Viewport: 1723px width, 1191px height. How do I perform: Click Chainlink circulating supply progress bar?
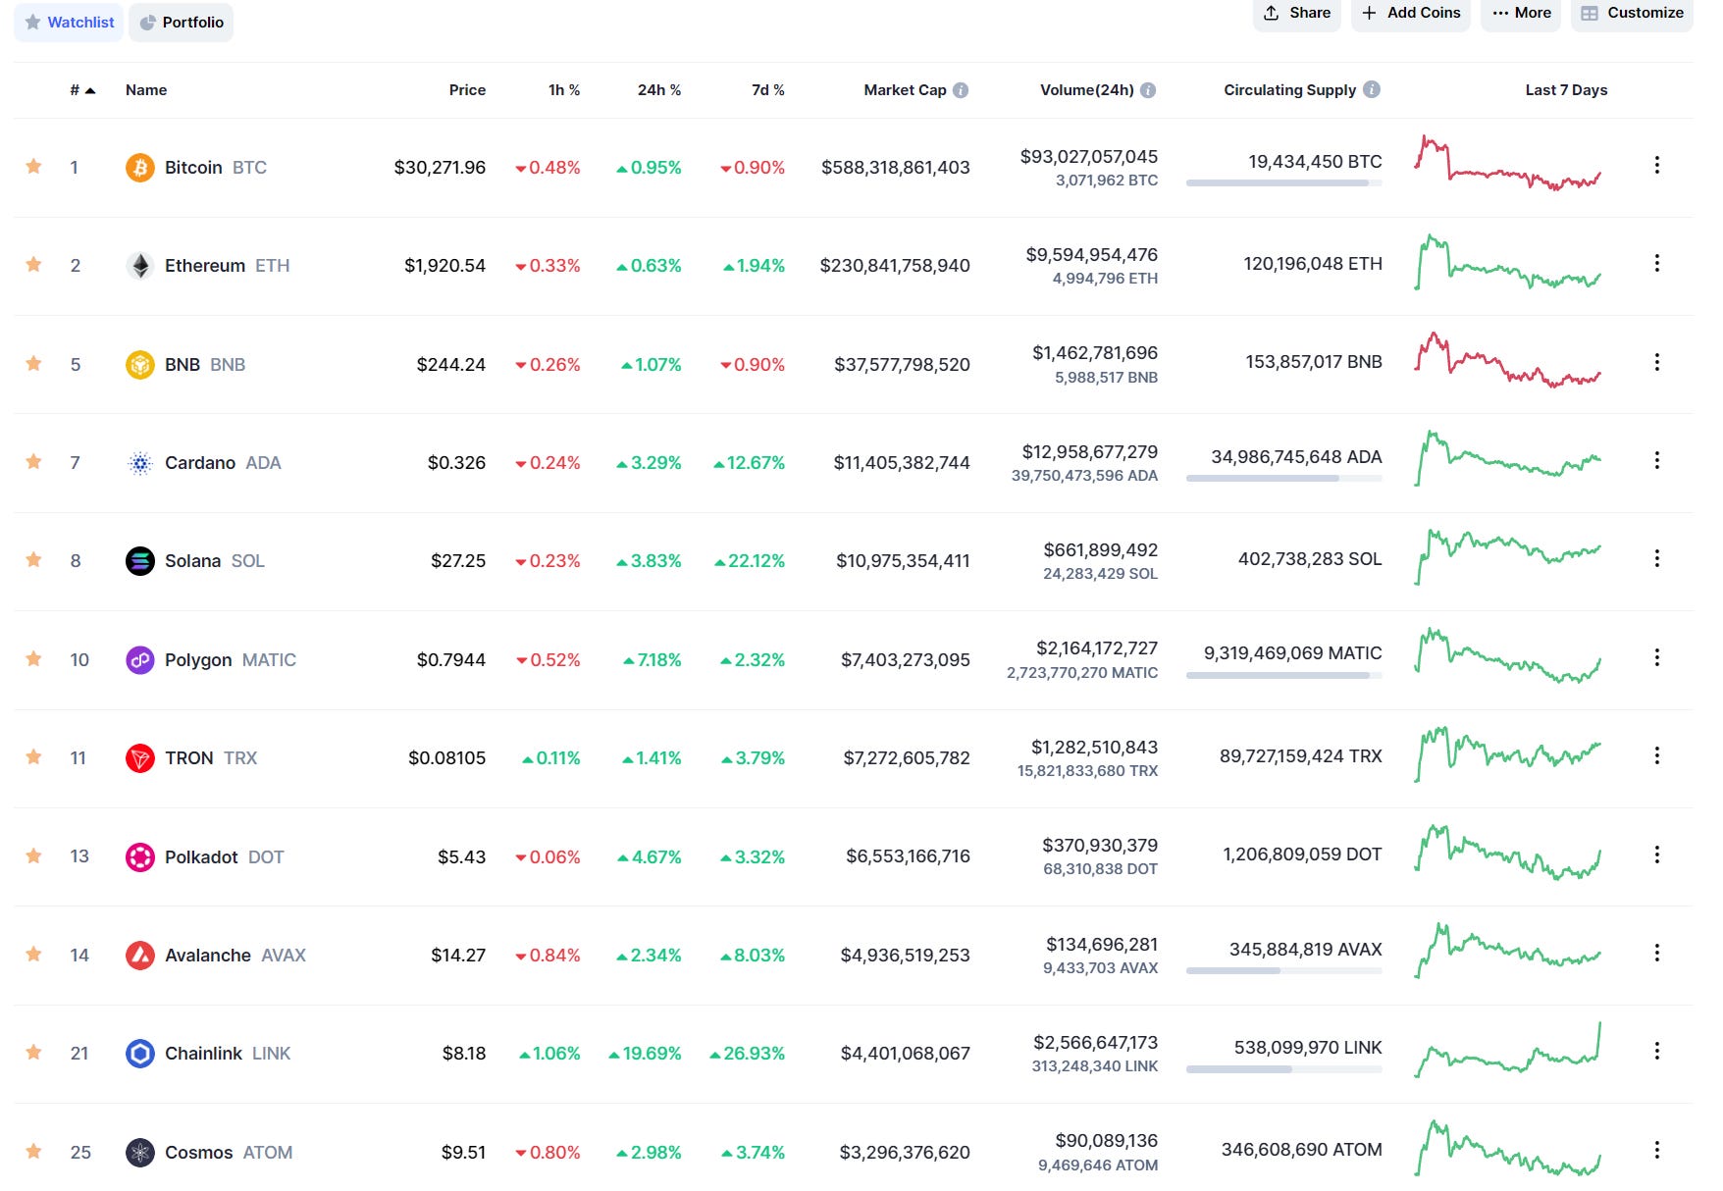click(1283, 1069)
